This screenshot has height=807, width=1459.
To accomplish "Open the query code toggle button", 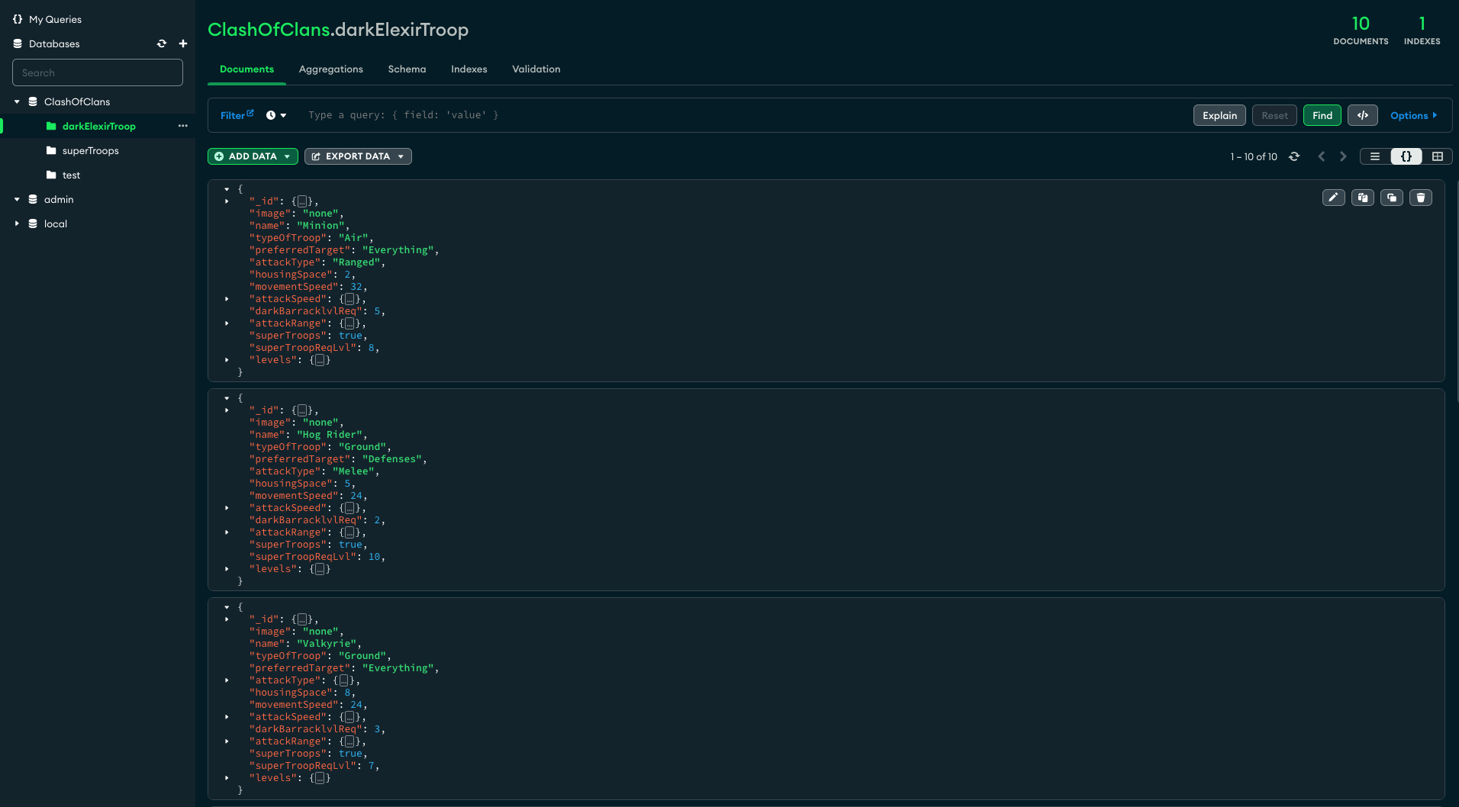I will click(1362, 115).
